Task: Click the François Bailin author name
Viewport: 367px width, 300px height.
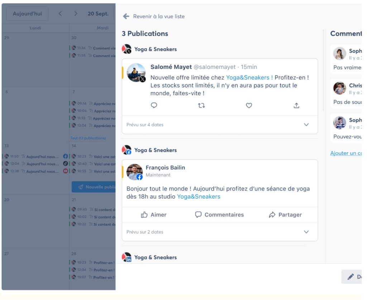Action: 165,168
